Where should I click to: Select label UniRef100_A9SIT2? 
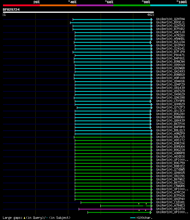(170, 140)
